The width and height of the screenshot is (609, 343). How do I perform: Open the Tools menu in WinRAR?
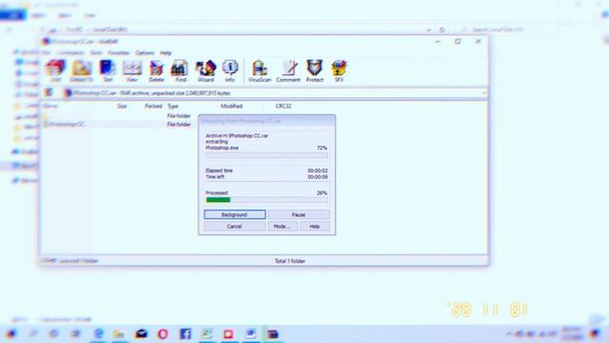[96, 53]
